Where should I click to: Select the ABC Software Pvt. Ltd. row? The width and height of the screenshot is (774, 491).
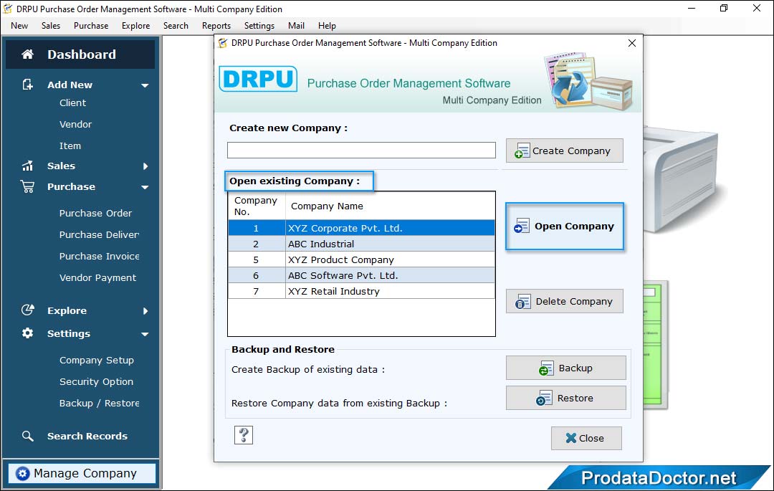361,275
